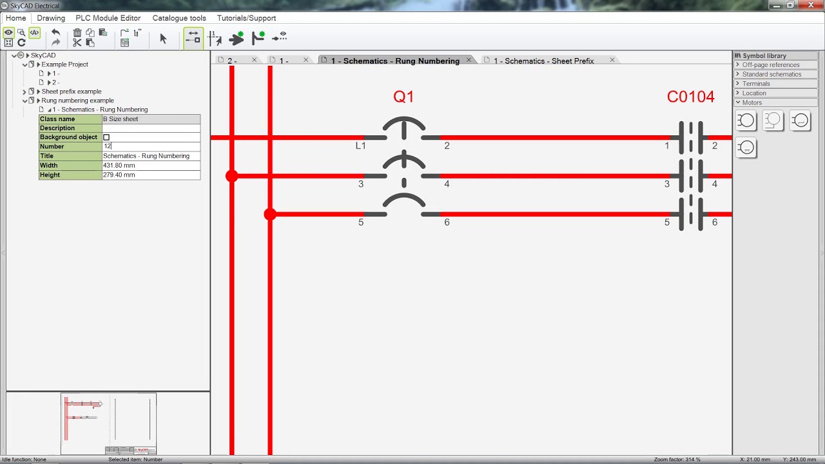This screenshot has height=464, width=825.
Task: Toggle the Background object checkbox
Action: 106,137
